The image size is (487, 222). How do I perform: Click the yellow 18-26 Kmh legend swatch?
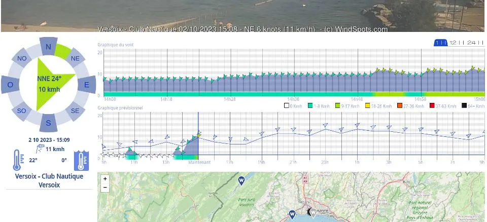(x=367, y=105)
